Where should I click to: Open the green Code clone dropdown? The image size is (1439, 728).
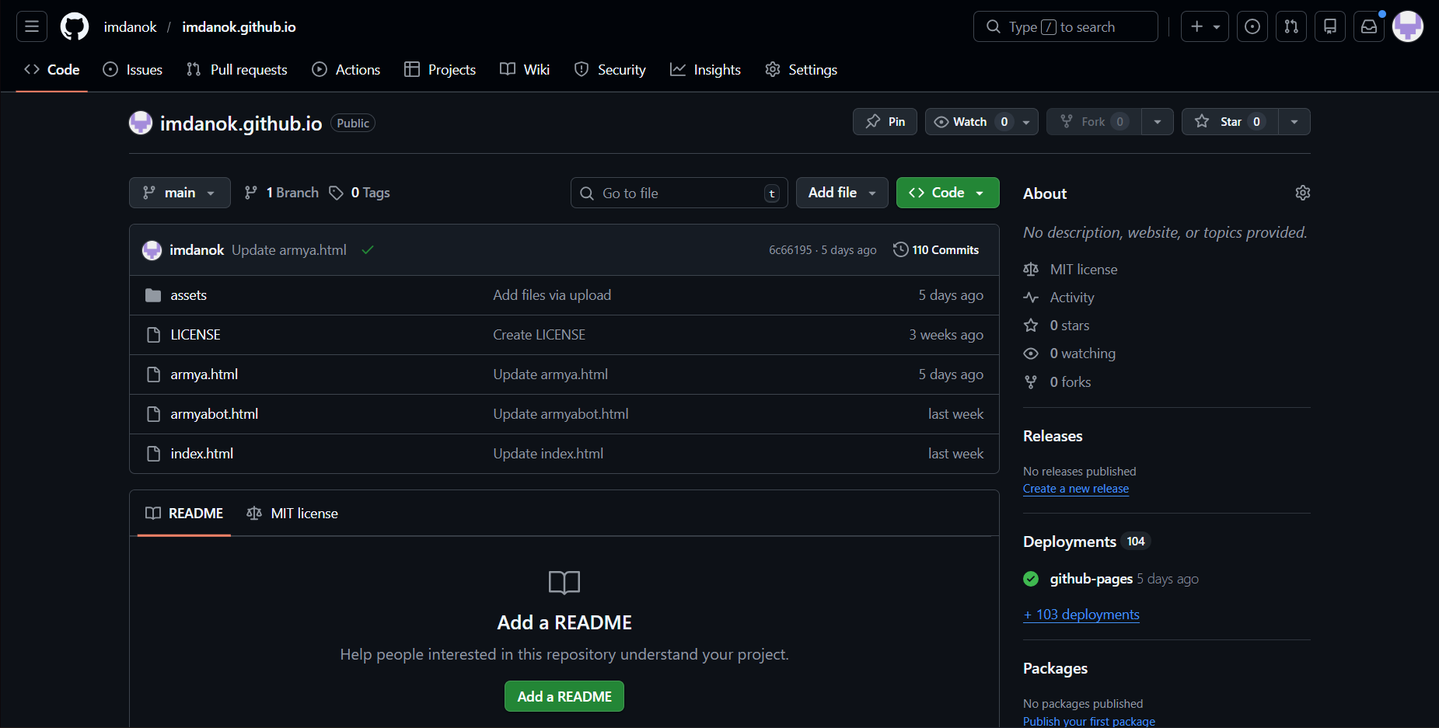[x=948, y=193]
